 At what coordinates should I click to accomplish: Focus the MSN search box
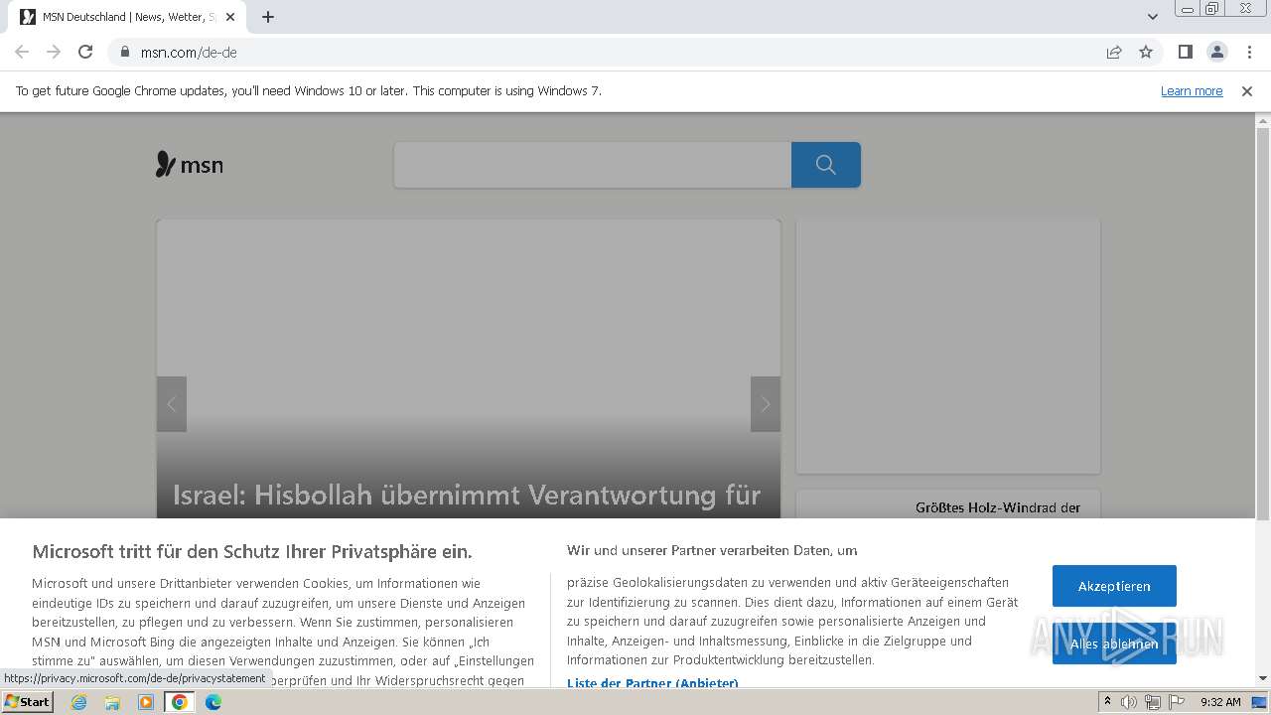pos(593,165)
